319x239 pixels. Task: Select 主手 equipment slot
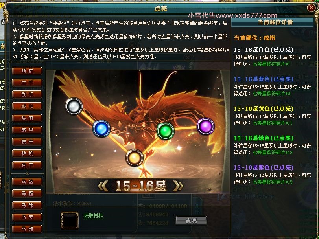[27, 83]
